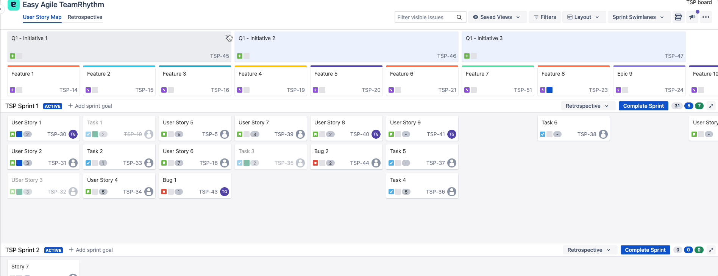Click Add sprint goal for Sprint 1
Image resolution: width=718 pixels, height=276 pixels.
point(90,106)
